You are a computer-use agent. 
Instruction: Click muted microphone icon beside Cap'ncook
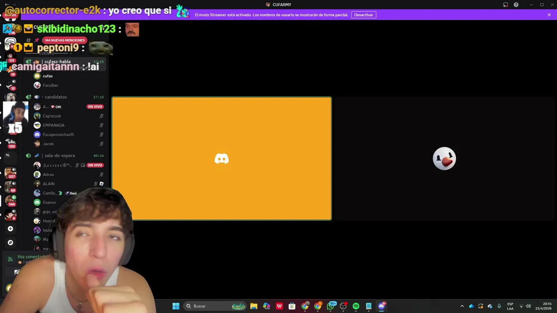click(x=101, y=116)
